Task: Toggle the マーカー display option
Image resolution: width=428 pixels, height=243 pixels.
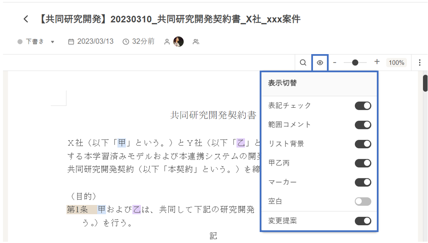Action: (363, 183)
